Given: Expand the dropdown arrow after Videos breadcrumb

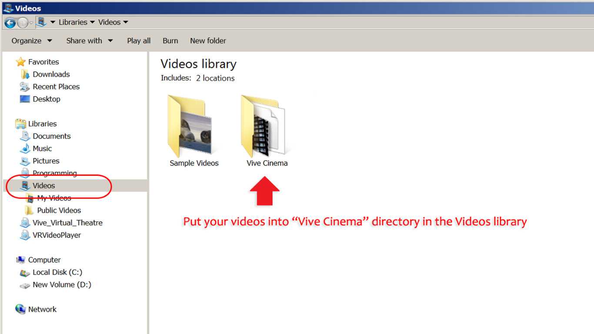Looking at the screenshot, I should [125, 22].
